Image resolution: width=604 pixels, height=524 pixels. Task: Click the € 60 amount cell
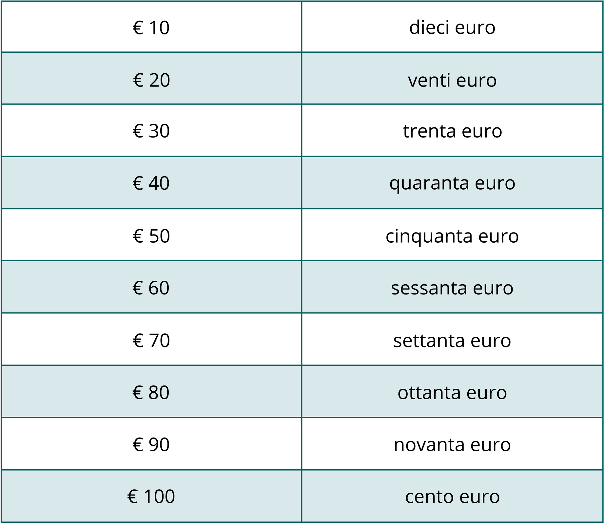pyautogui.click(x=151, y=288)
